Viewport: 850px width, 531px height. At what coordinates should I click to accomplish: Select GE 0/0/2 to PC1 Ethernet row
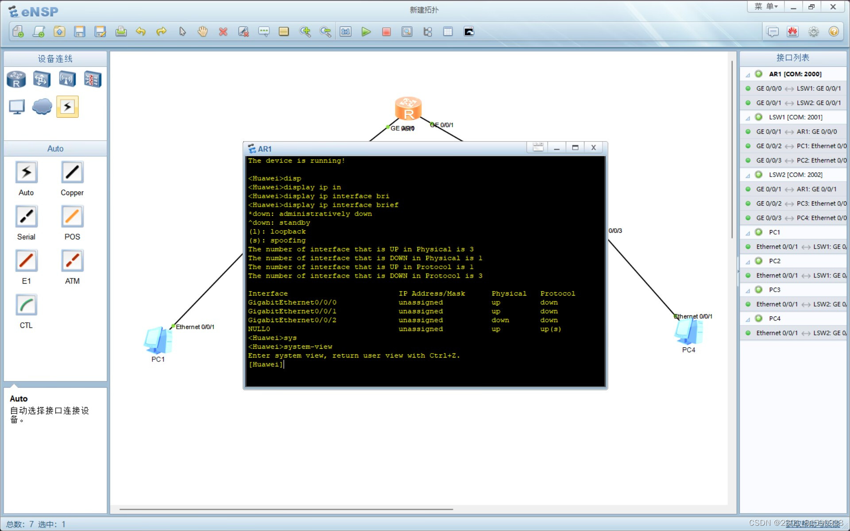pyautogui.click(x=793, y=146)
